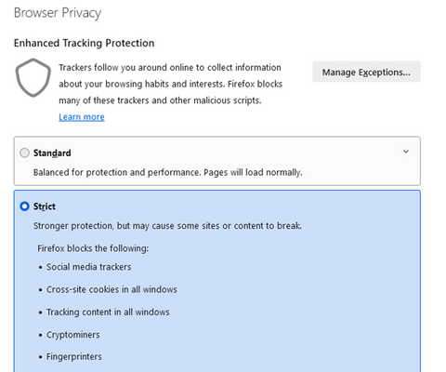Screen dimensions: 446x372
Task: Click the Cross-site cookies in all windows item
Action: tap(111, 289)
